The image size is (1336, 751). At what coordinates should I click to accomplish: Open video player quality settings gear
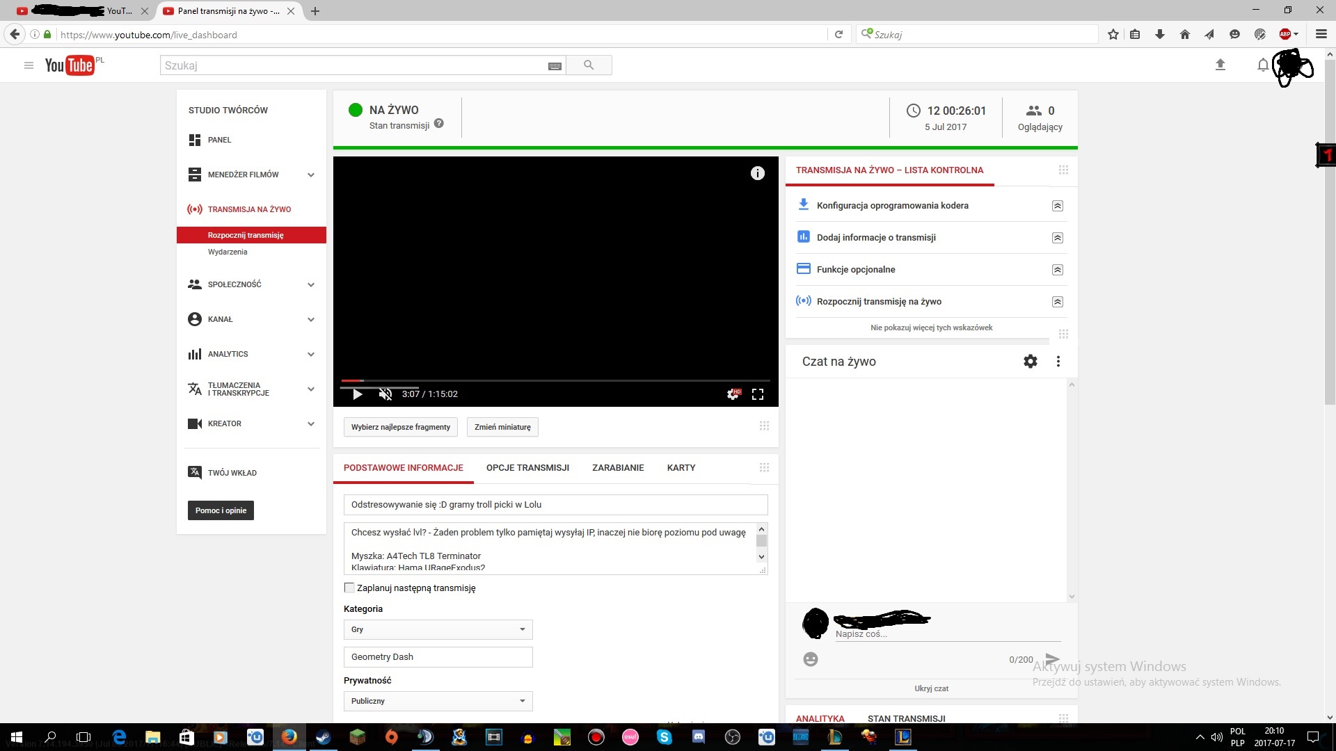(733, 394)
